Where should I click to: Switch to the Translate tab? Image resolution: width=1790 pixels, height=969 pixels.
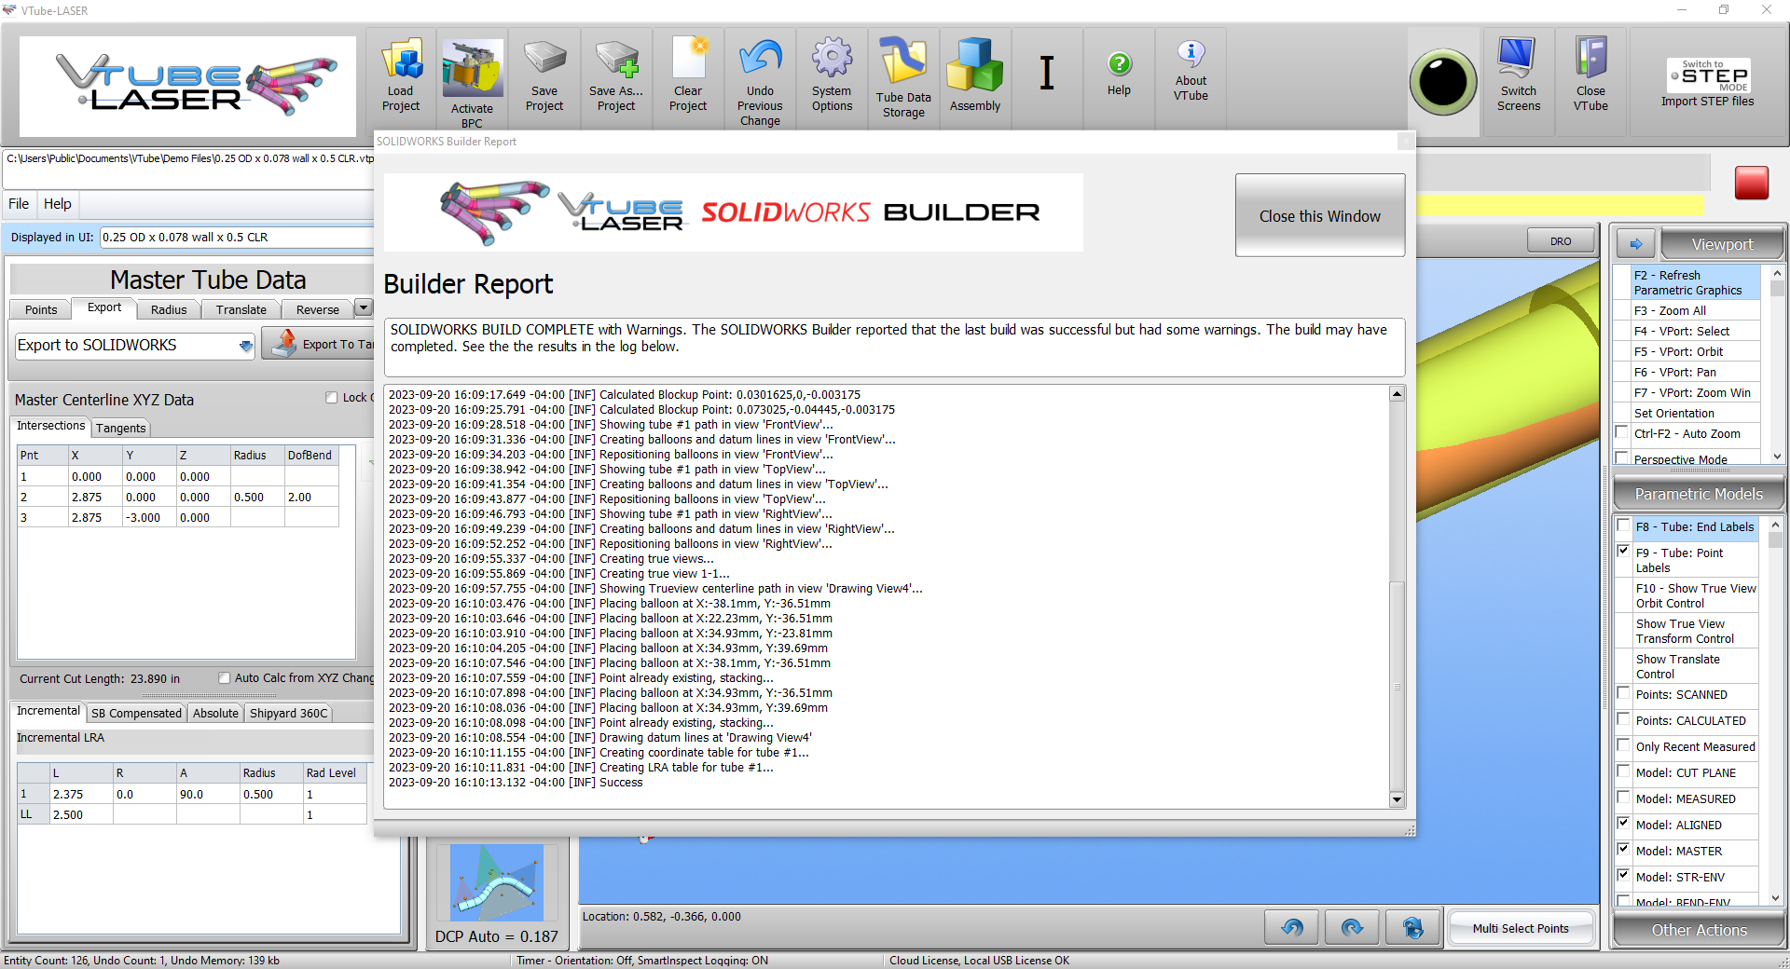click(241, 309)
